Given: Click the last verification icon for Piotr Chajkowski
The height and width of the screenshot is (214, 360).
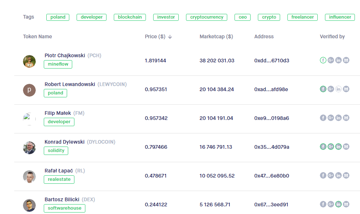Looking at the screenshot, I should (x=346, y=60).
